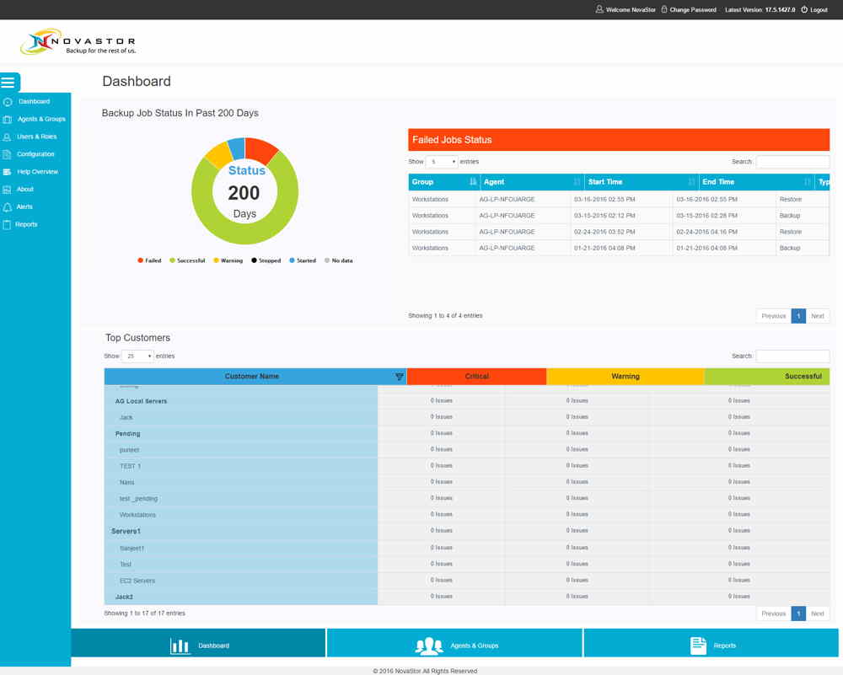Click Previous in Top Customers pagination

[x=773, y=613]
